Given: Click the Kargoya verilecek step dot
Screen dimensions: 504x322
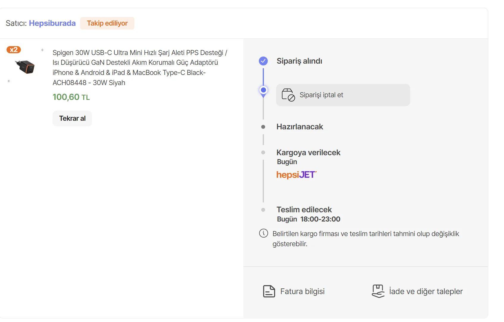Looking at the screenshot, I should point(263,153).
